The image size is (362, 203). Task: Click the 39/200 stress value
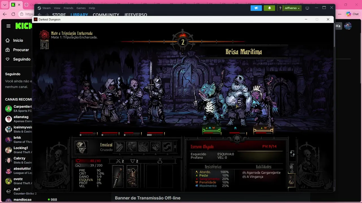(96, 166)
